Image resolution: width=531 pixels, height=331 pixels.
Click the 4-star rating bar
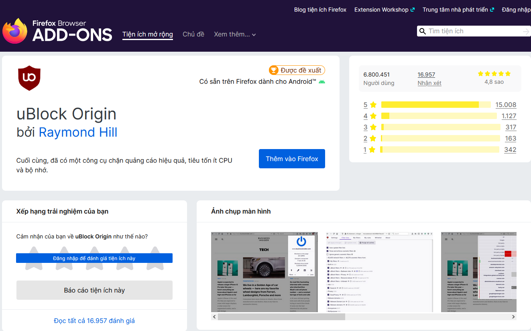439,116
